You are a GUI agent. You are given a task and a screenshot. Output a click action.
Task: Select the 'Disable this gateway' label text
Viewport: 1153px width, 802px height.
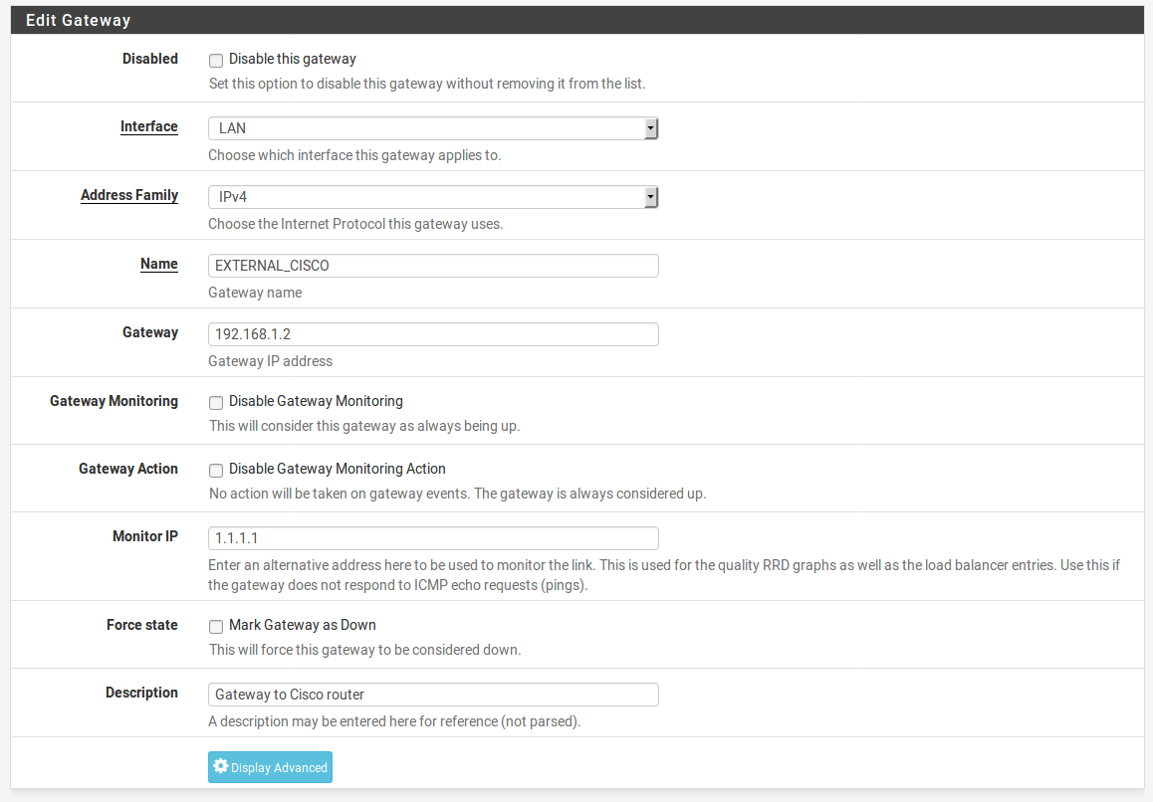pyautogui.click(x=293, y=59)
